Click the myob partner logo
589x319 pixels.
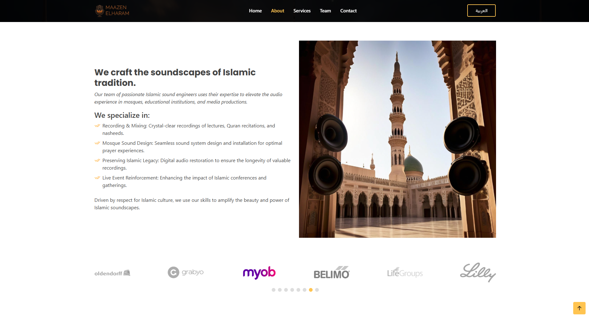pos(259,272)
